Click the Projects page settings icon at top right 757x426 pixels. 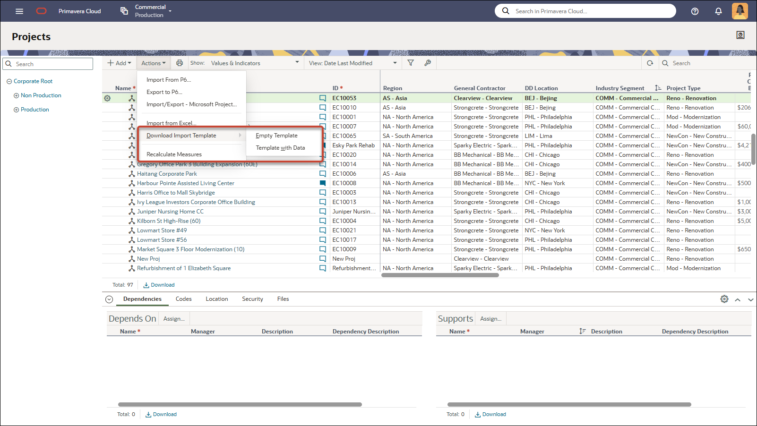740,35
